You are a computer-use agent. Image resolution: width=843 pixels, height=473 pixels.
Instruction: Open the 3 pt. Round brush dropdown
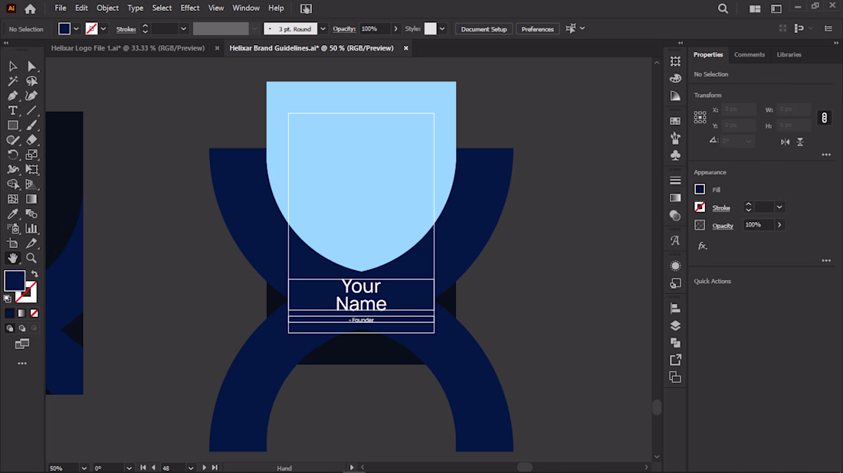click(323, 29)
